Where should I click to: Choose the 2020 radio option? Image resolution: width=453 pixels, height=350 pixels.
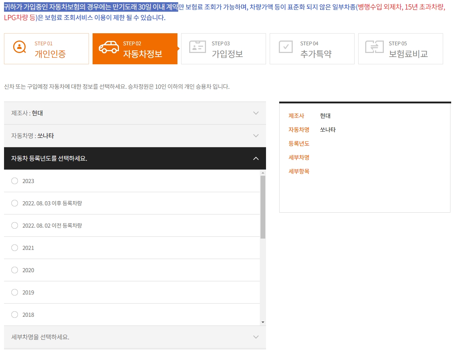point(15,270)
